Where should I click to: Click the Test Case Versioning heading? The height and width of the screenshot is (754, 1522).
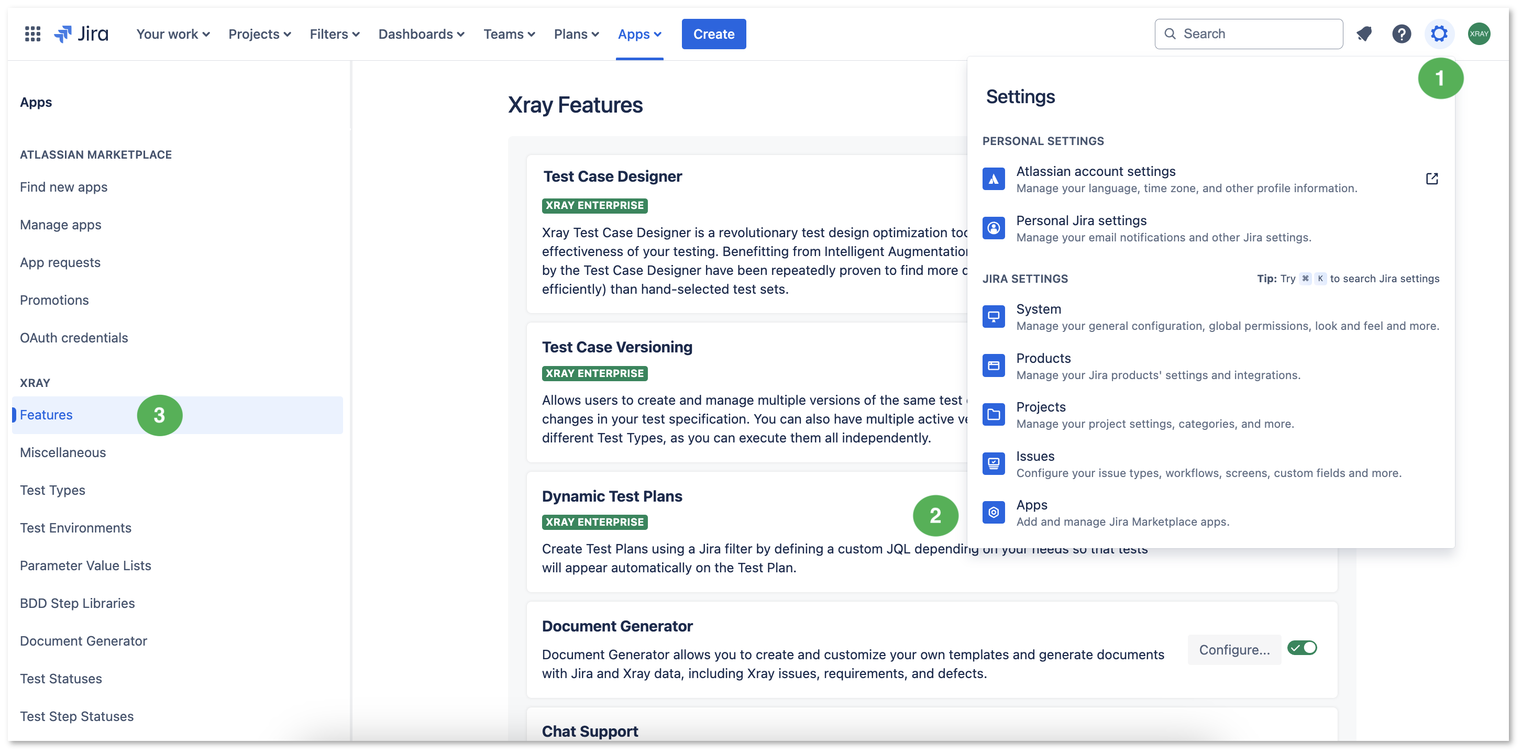617,348
